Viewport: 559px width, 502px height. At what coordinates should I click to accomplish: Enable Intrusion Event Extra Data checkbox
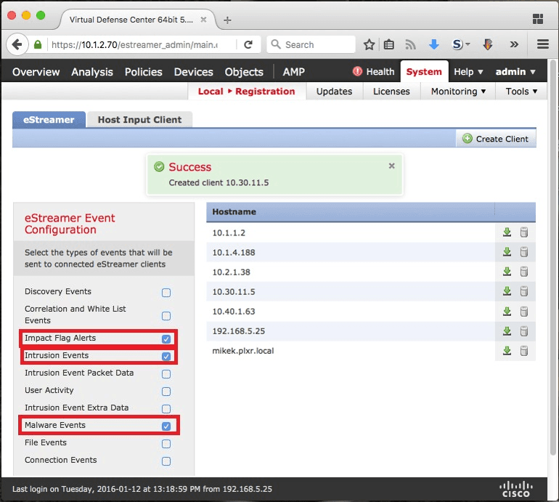point(166,408)
